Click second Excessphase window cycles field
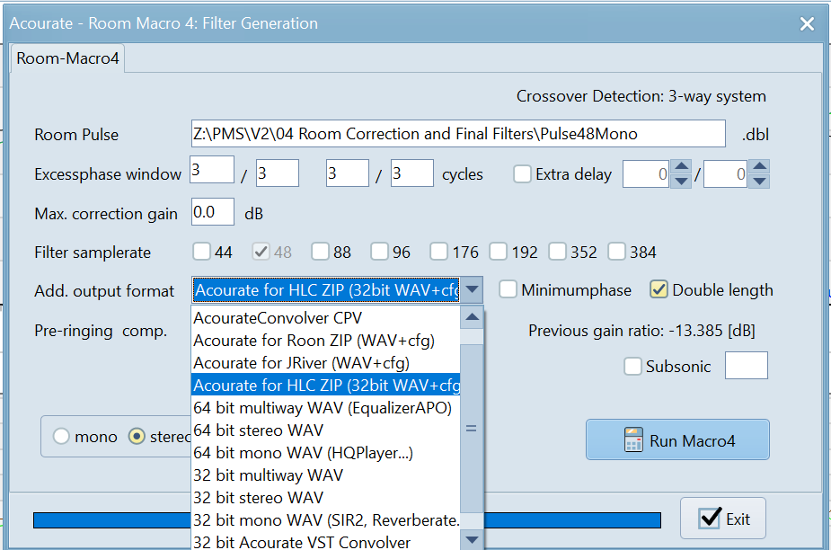The height and width of the screenshot is (550, 831). click(278, 173)
